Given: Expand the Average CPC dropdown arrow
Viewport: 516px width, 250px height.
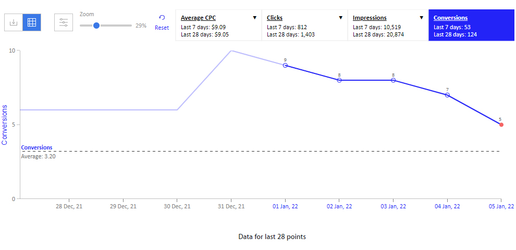Looking at the screenshot, I should [255, 18].
